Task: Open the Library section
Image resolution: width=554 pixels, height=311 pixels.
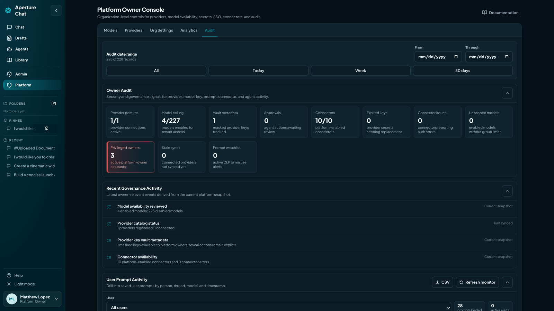Action: (x=32, y=60)
